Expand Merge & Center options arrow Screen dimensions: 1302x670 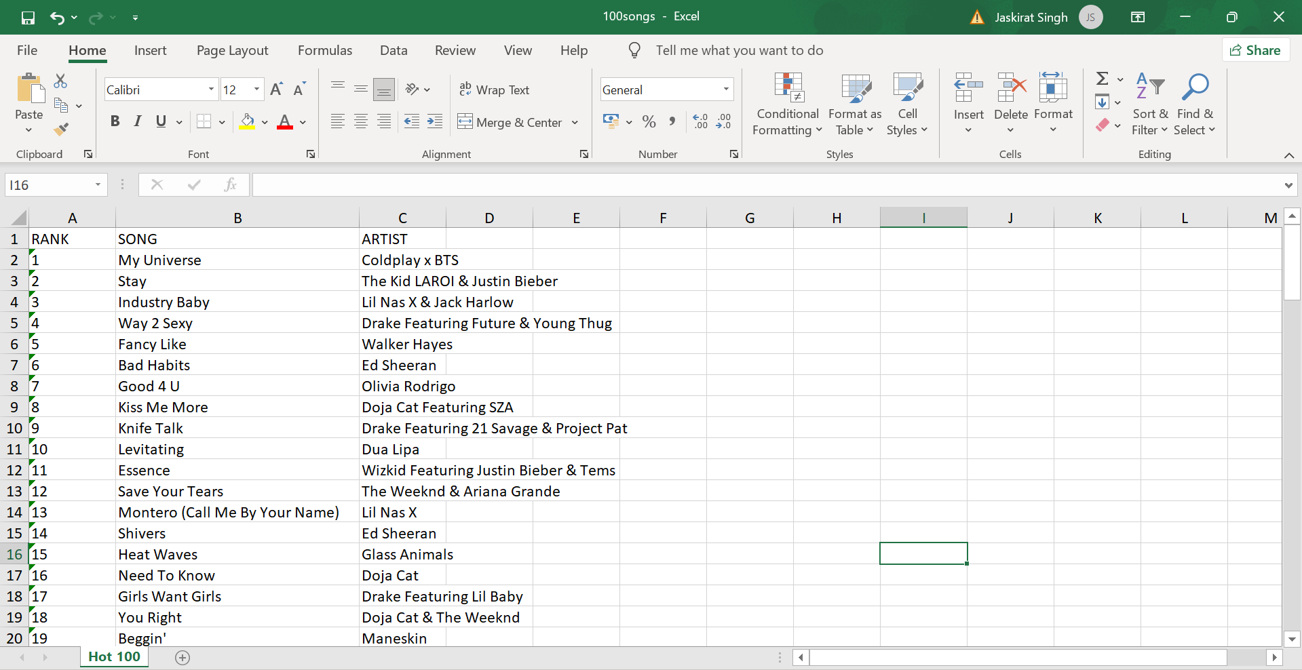coord(575,123)
